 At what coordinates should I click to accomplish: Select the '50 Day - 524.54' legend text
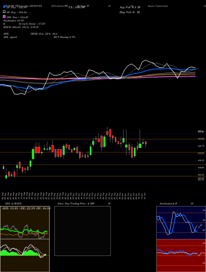click(16, 12)
